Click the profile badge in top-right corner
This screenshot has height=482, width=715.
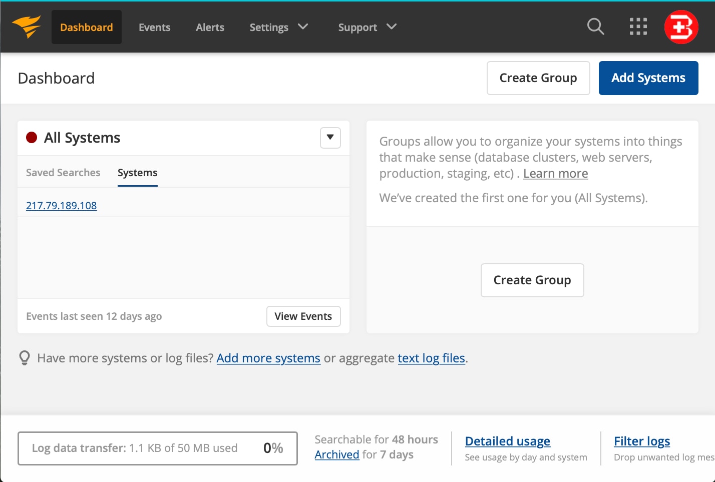point(681,27)
